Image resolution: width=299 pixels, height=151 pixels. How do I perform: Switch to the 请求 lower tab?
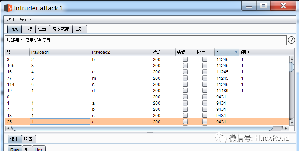coord(15,139)
